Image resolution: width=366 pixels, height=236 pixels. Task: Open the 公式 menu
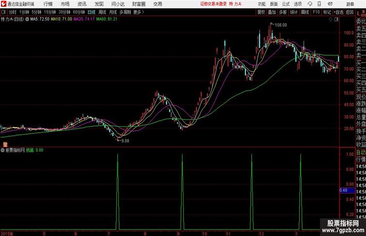tap(286, 4)
